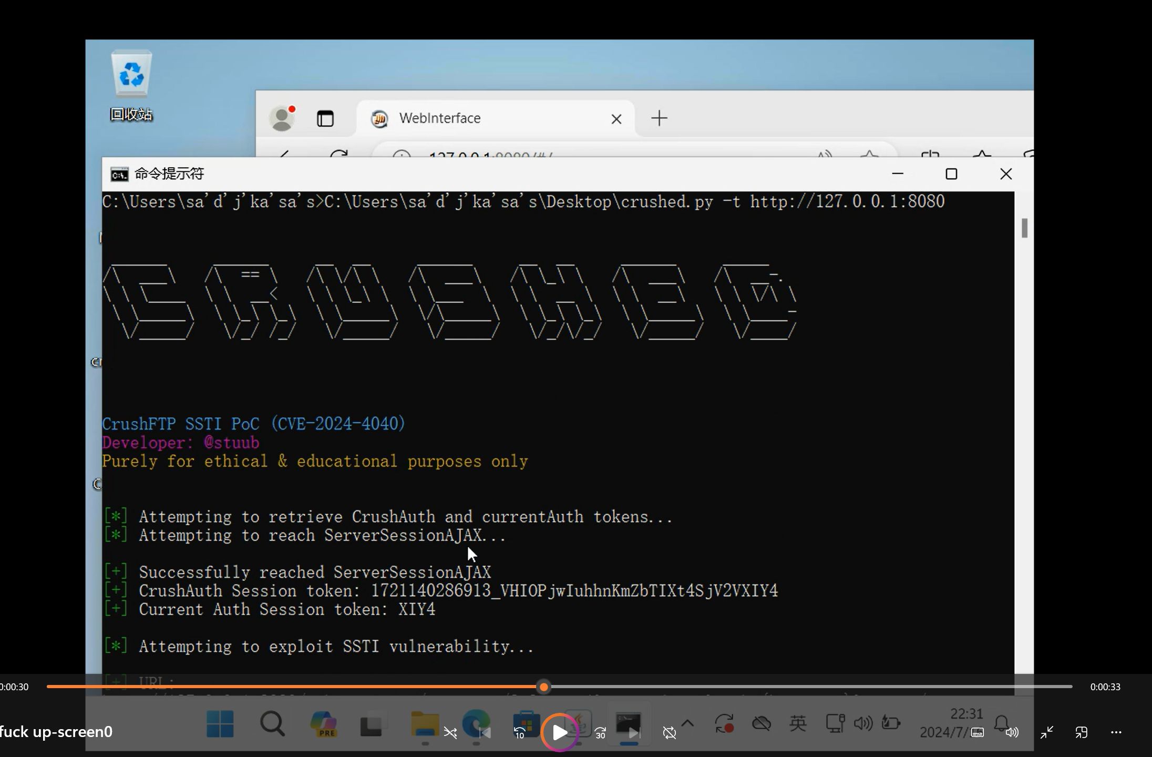Toggle repeat mode in the player
Viewport: 1152px width, 757px height.
point(670,732)
